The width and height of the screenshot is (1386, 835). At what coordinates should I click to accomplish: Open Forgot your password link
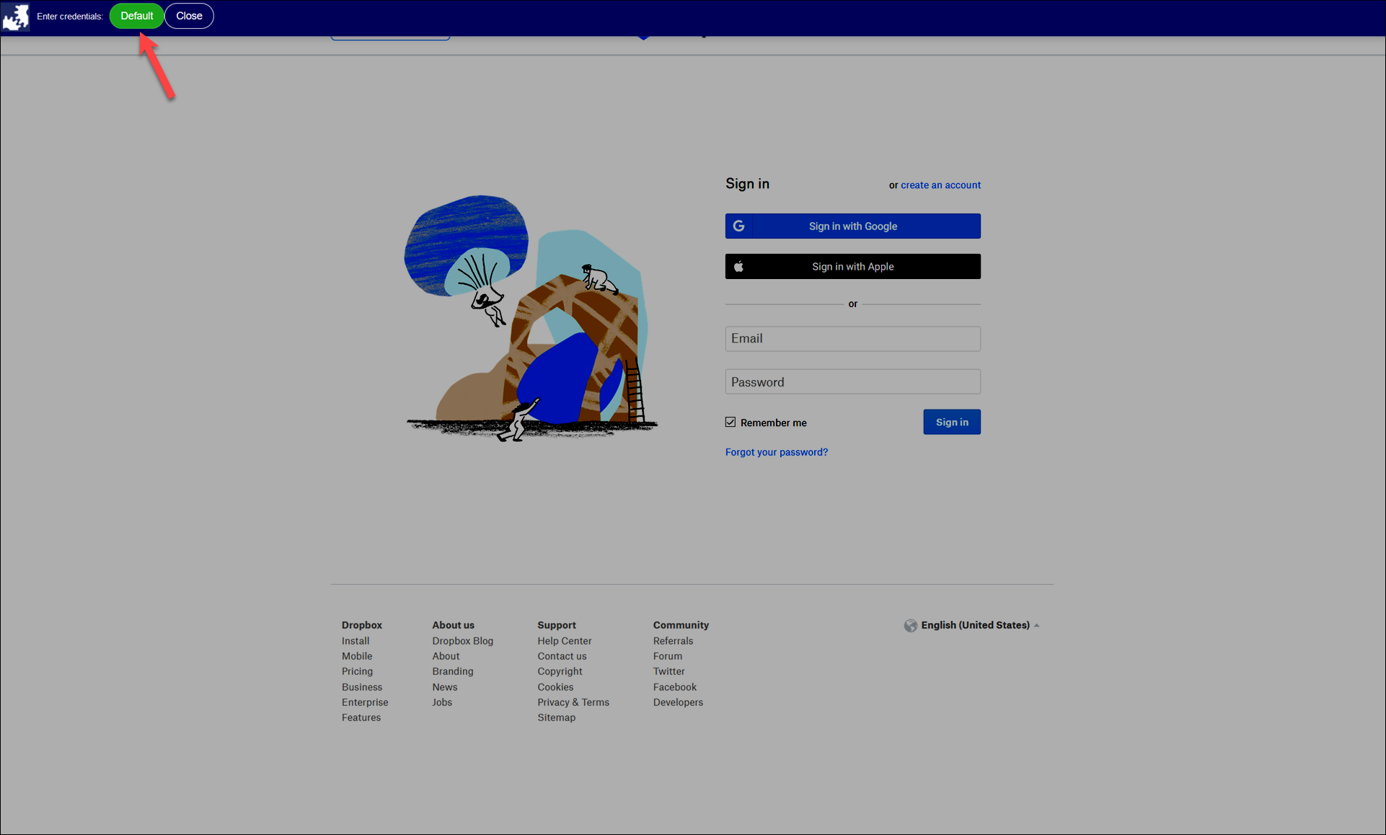777,452
